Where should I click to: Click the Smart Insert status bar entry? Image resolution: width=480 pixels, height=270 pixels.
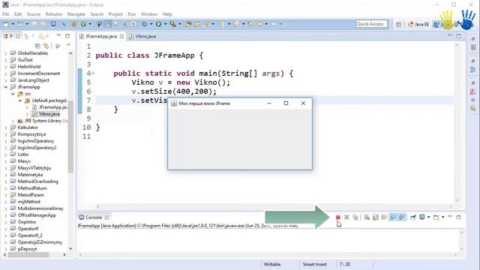314,264
